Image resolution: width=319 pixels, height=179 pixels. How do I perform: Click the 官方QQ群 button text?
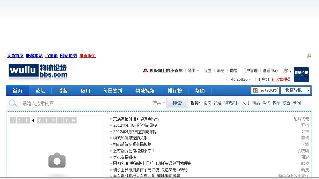pos(269,90)
